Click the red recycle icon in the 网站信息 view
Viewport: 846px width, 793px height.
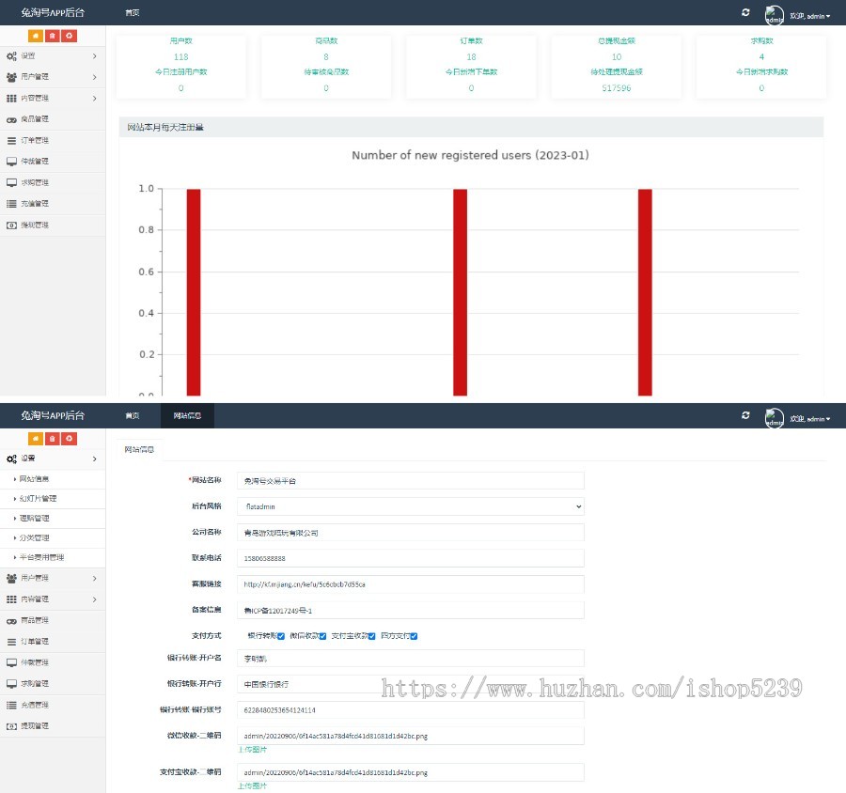coord(69,439)
